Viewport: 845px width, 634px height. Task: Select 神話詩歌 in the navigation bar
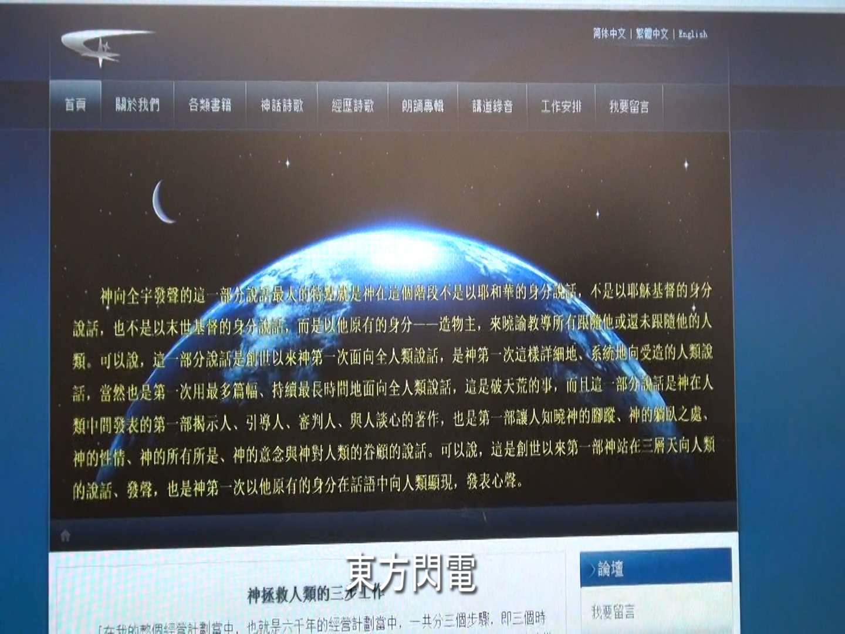point(282,106)
